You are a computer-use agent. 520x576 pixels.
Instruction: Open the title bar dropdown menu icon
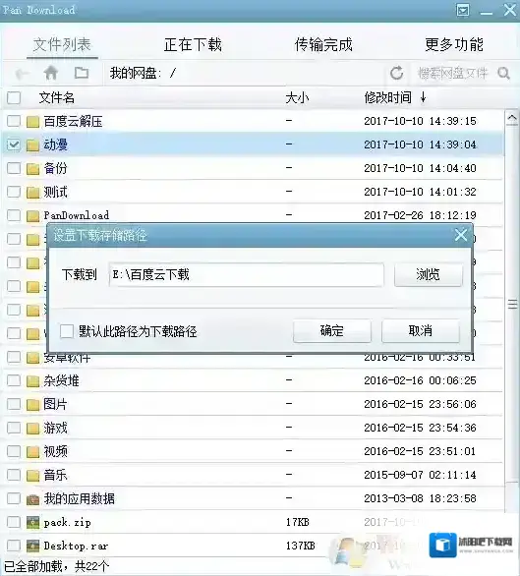[x=463, y=10]
